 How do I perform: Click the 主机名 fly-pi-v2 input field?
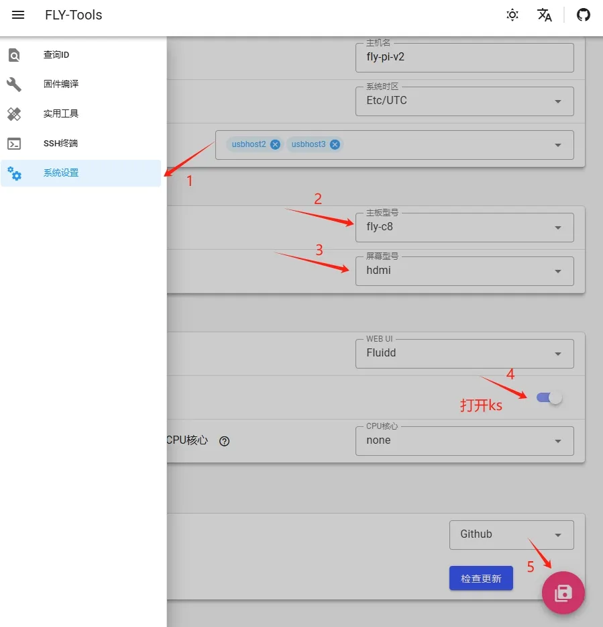coord(464,57)
